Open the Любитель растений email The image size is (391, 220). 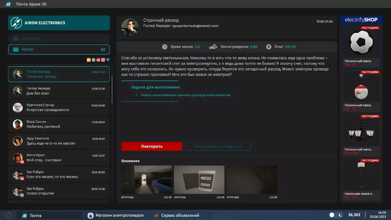coord(59,124)
